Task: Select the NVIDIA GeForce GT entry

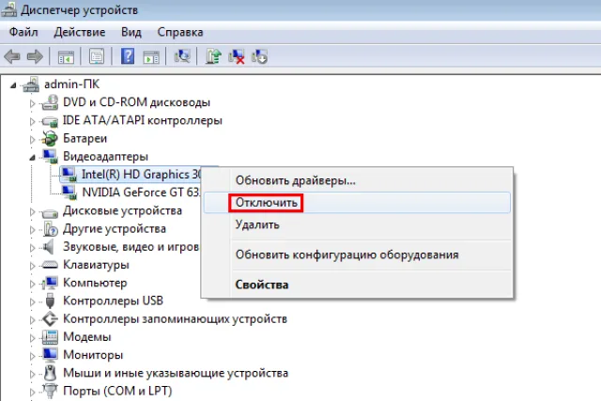Action: tap(141, 193)
